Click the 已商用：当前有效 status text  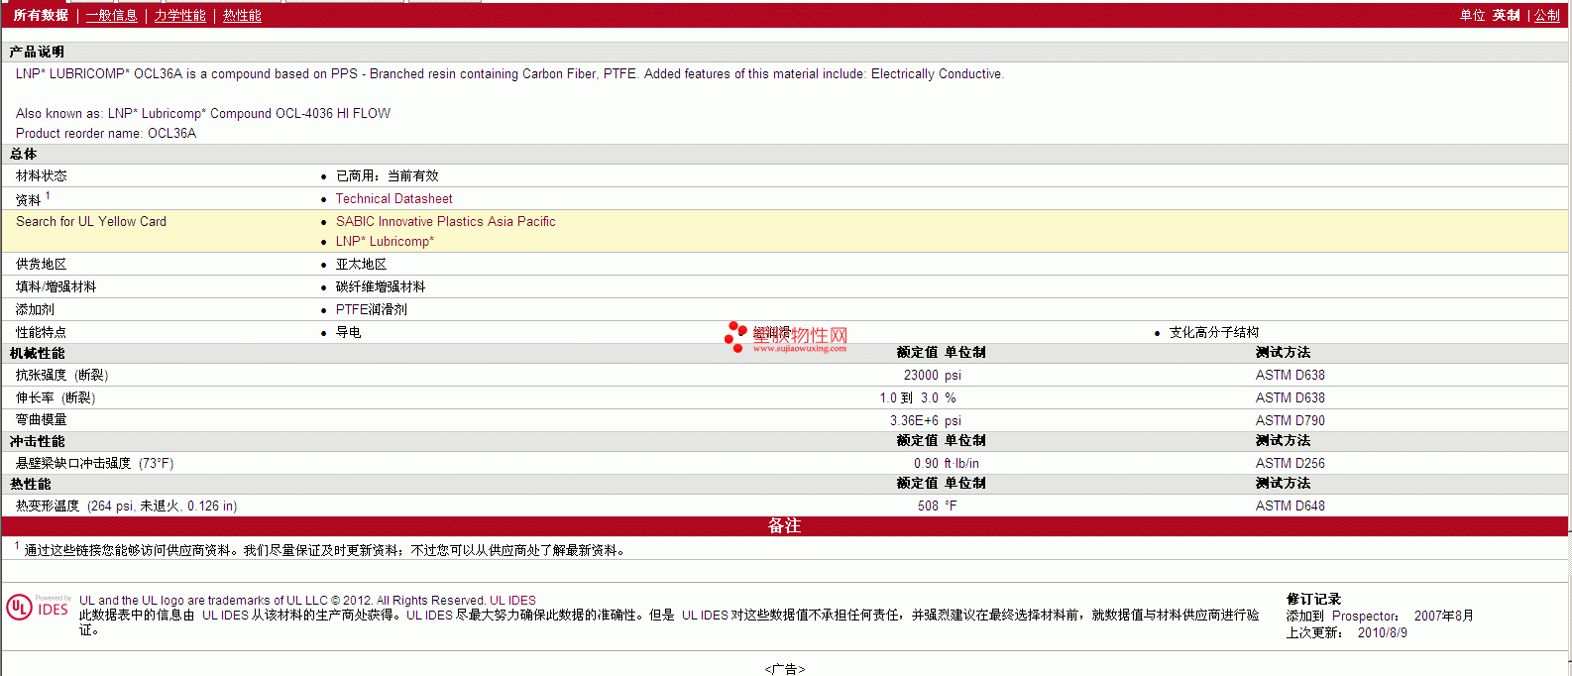(x=387, y=175)
